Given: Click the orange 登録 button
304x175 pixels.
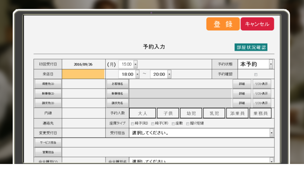Looking at the screenshot, I should tap(223, 24).
